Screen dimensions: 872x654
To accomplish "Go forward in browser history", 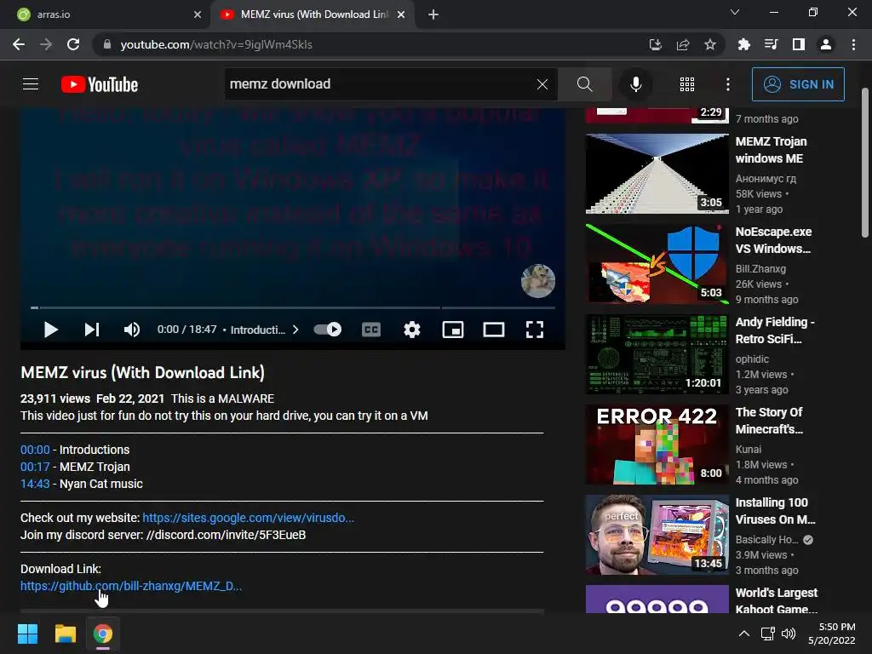I will coord(46,44).
